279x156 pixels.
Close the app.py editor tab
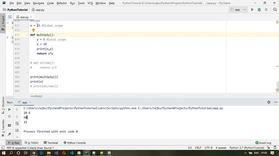31,17
